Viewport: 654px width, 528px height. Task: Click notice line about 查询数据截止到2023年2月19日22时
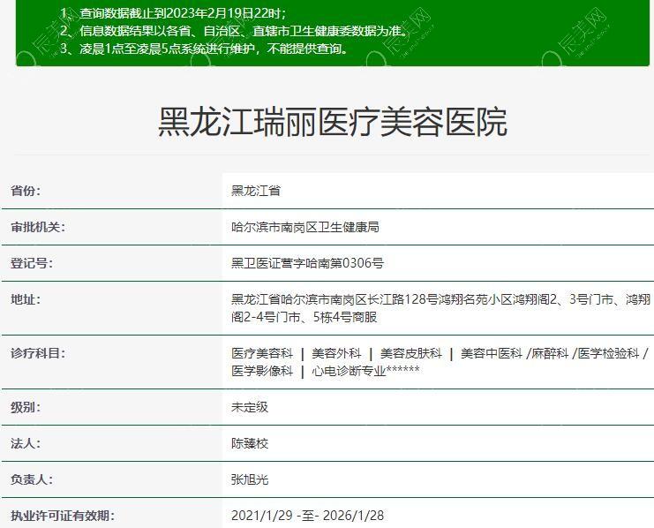click(174, 13)
